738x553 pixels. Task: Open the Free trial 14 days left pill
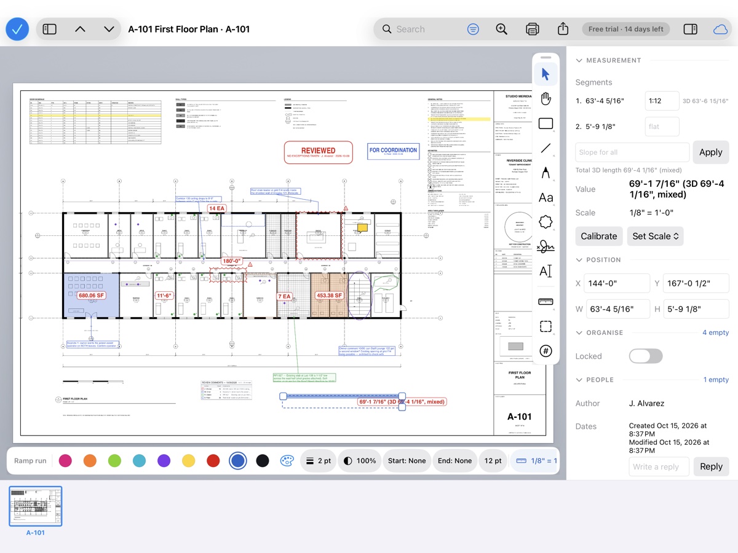(x=625, y=29)
